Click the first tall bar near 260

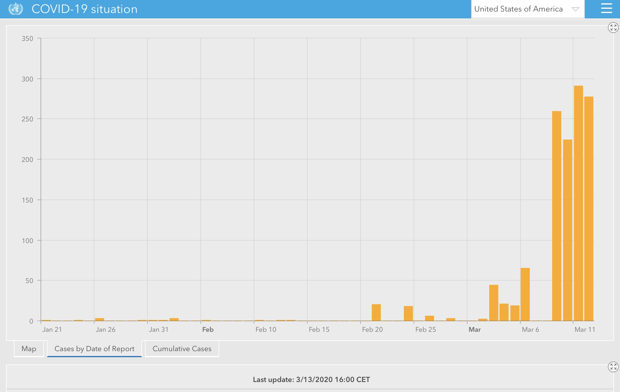(x=556, y=216)
